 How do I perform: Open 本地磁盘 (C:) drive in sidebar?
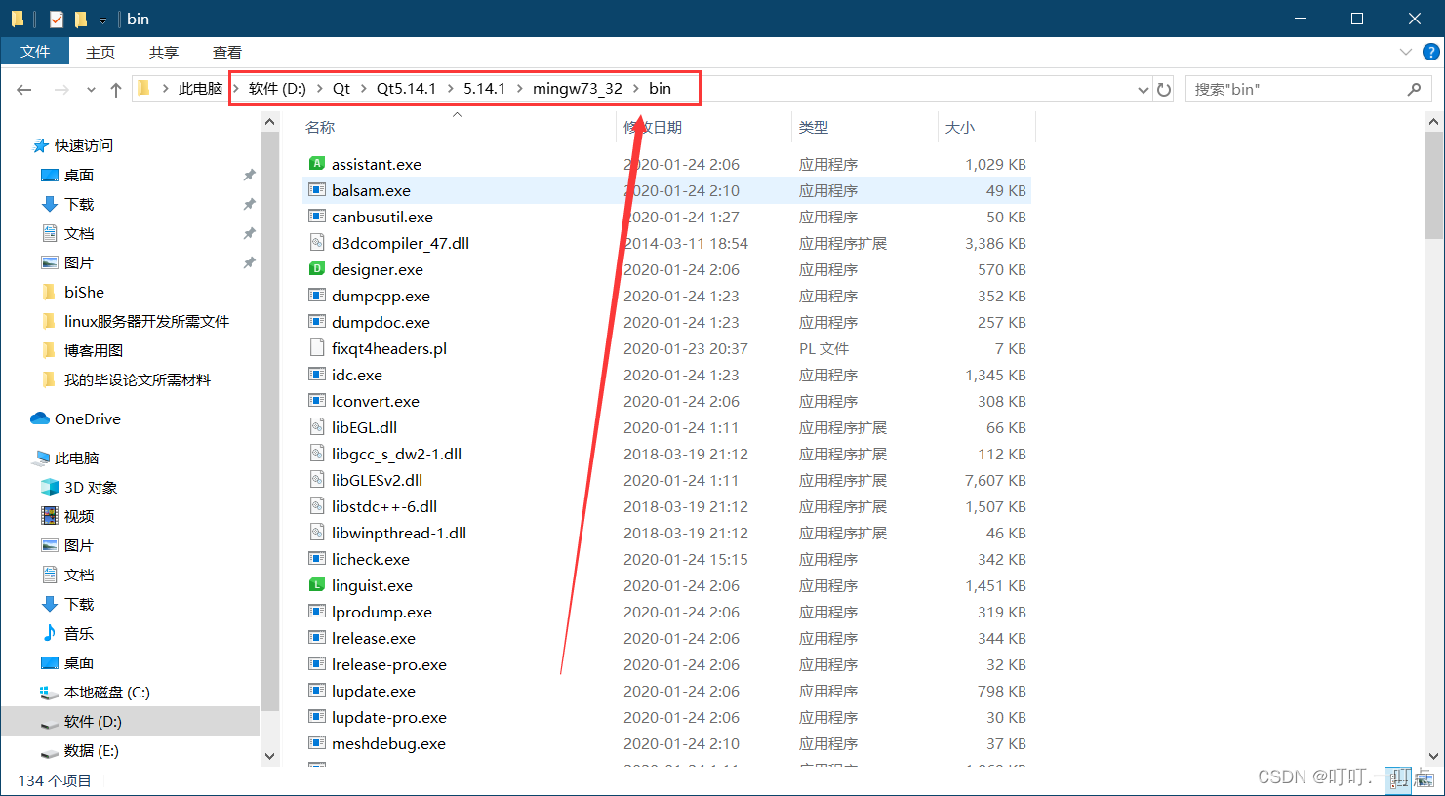pyautogui.click(x=107, y=693)
